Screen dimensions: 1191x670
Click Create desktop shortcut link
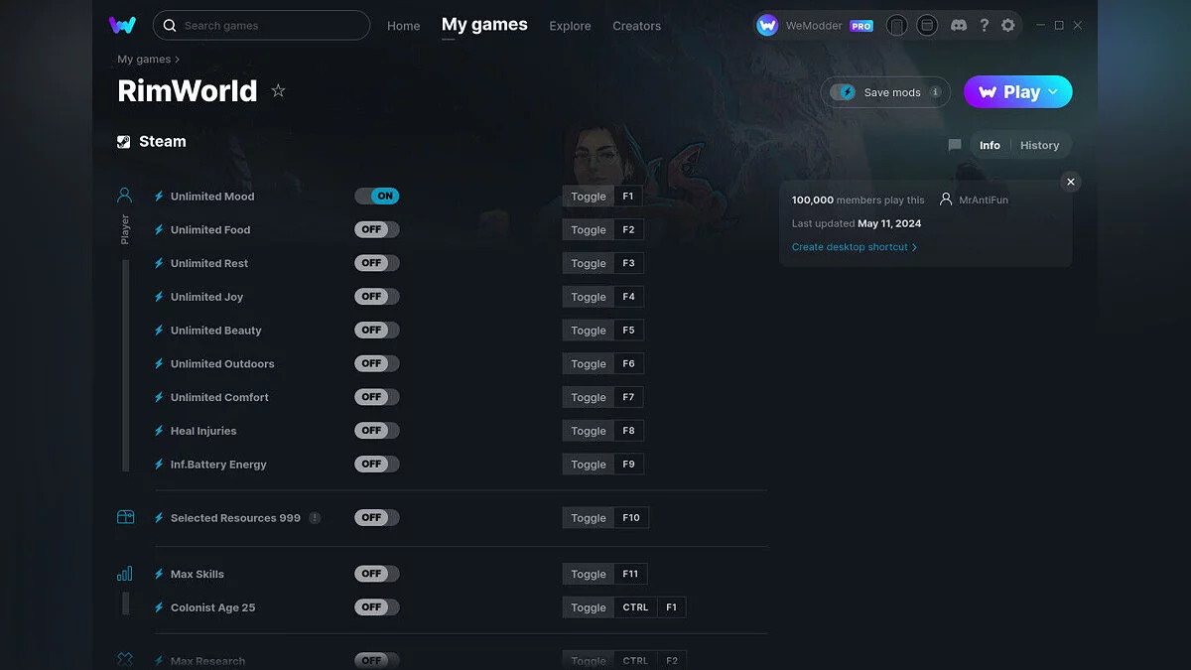coord(854,247)
